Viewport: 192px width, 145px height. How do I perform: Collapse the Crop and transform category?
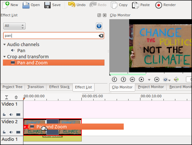pyautogui.click(x=4, y=57)
